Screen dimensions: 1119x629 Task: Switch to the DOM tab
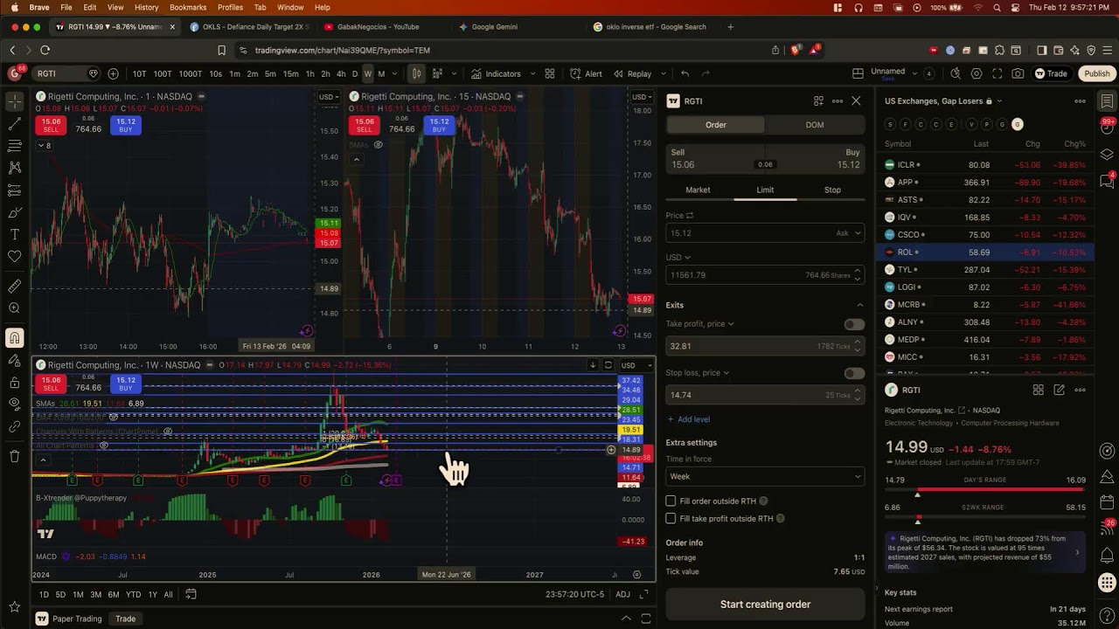click(815, 125)
